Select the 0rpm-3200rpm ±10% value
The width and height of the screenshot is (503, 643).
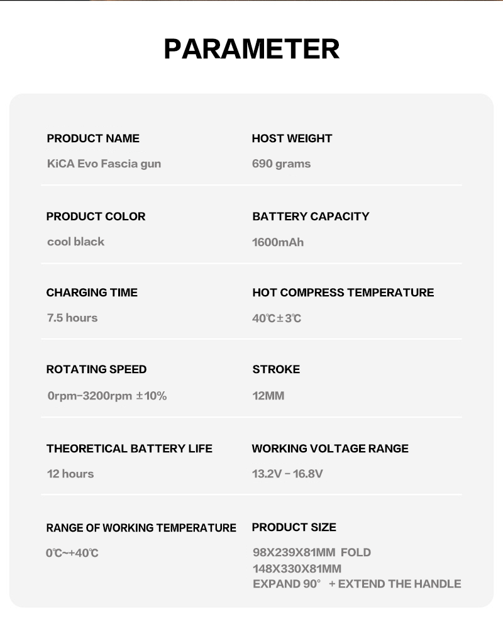point(107,396)
